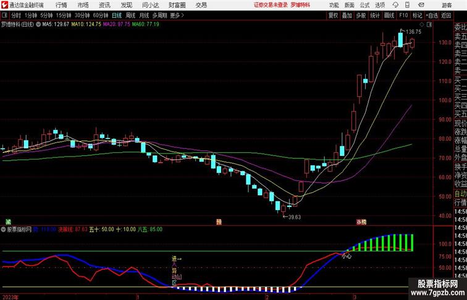The width and height of the screenshot is (467, 300).
Task: Expand the 更多 periods chevron
Action: tap(183, 15)
